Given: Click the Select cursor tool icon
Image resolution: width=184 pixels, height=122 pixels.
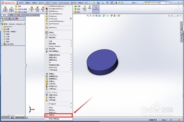Looking at the screenshot, I should tap(112, 3).
